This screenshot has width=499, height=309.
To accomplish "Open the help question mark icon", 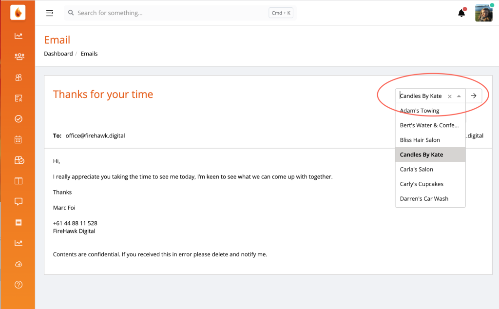I will [19, 285].
